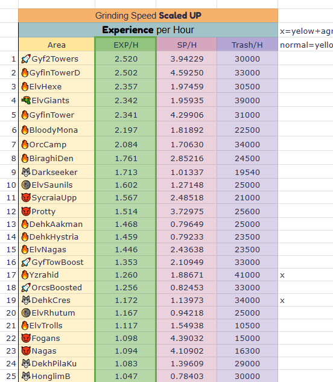333x382 pixels.
Task: Select the Experience per Hour banner cell
Action: (148, 30)
